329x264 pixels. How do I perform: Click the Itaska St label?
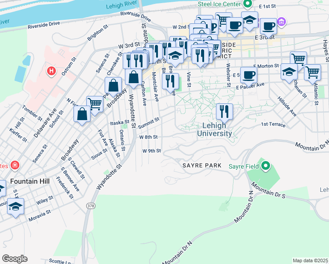pyautogui.click(x=120, y=122)
